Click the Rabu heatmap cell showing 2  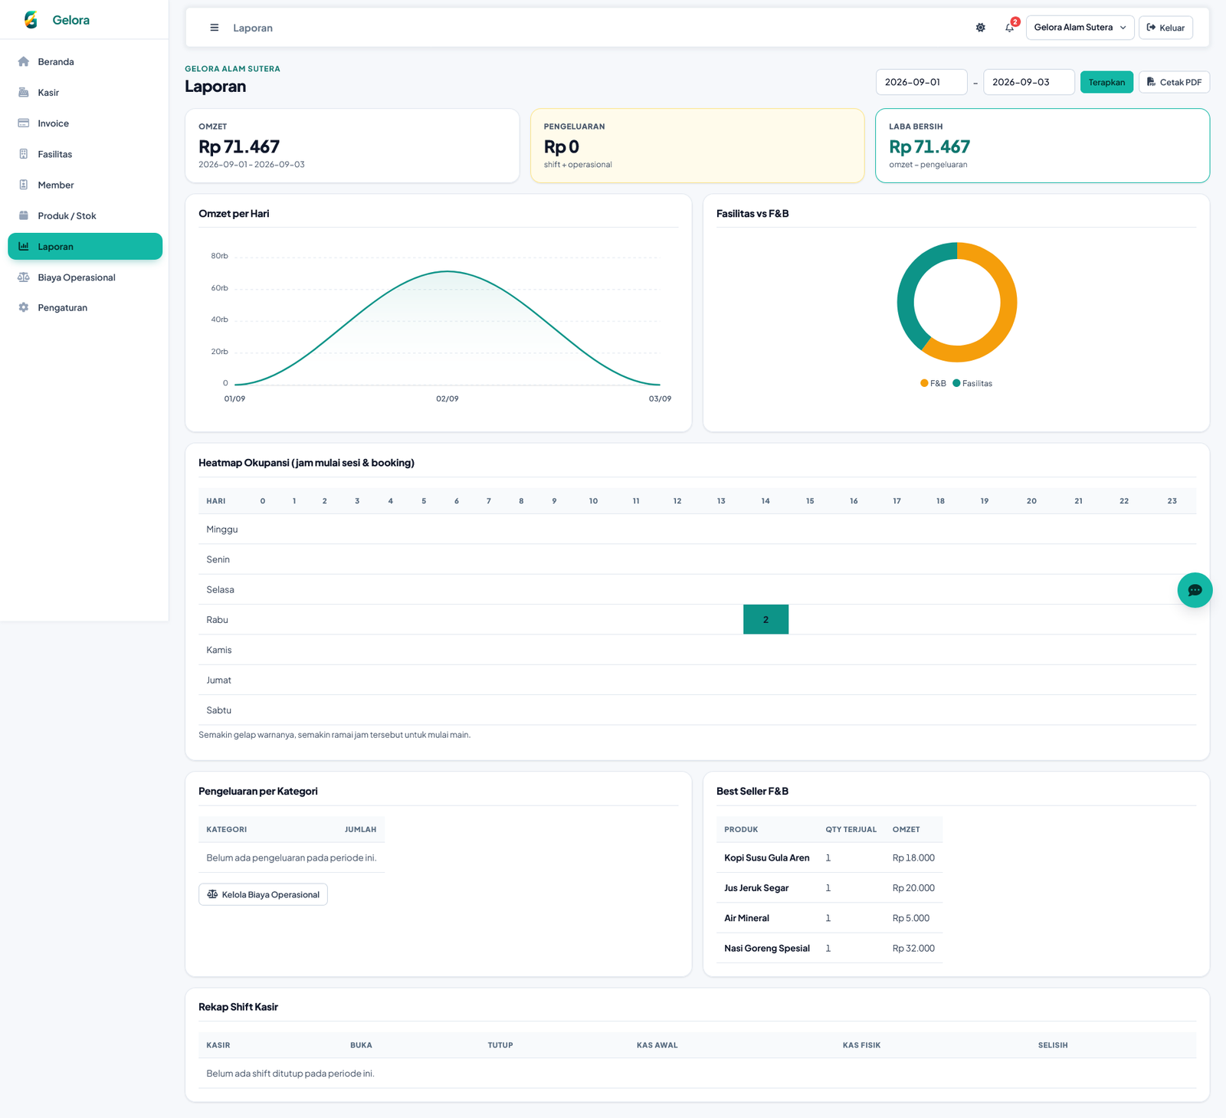[x=765, y=619]
